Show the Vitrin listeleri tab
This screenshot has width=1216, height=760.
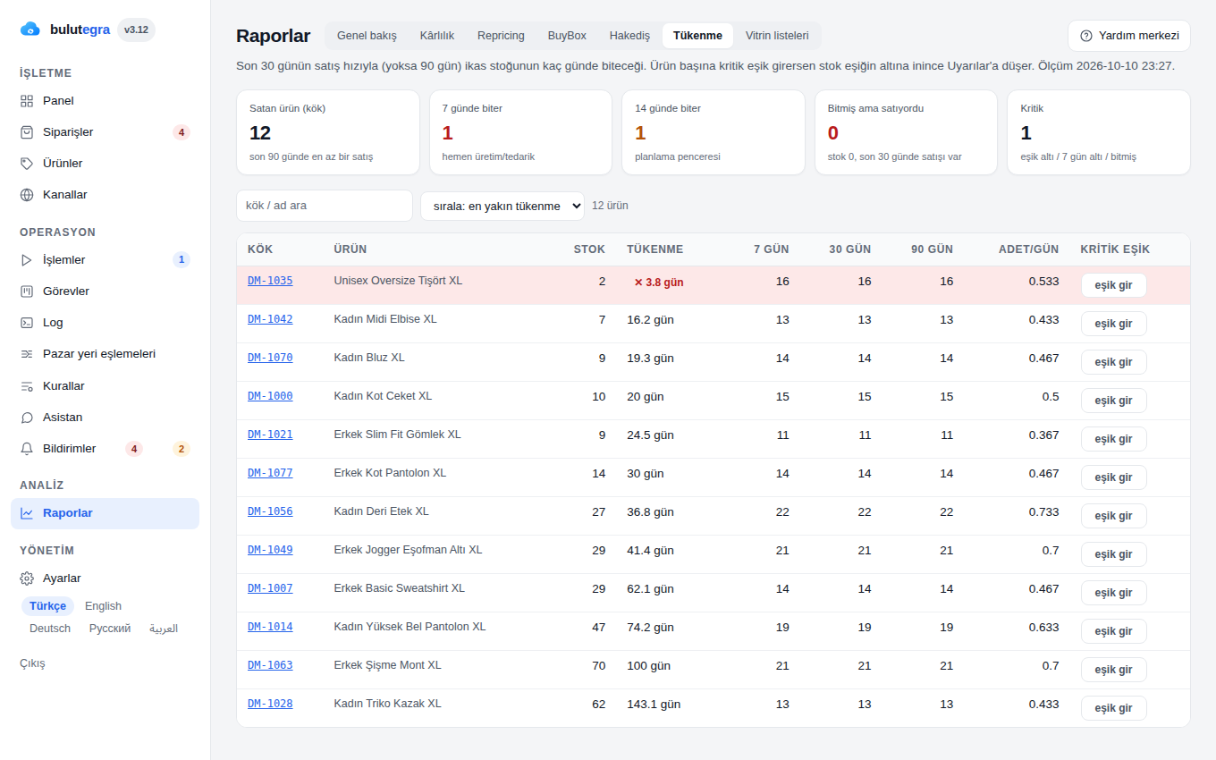tap(777, 36)
